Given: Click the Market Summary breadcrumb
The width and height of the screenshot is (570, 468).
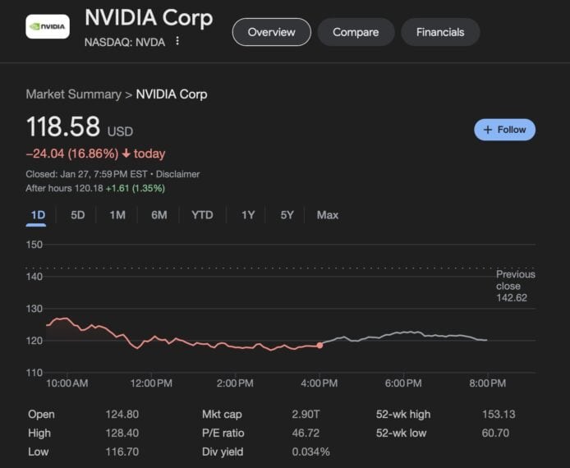Looking at the screenshot, I should pyautogui.click(x=73, y=94).
